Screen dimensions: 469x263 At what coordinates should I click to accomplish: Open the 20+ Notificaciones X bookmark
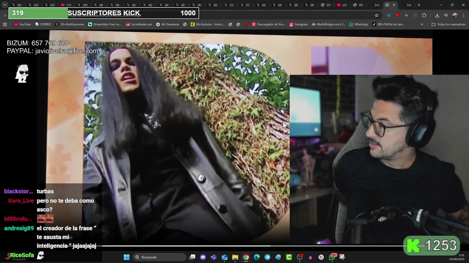click(70, 24)
